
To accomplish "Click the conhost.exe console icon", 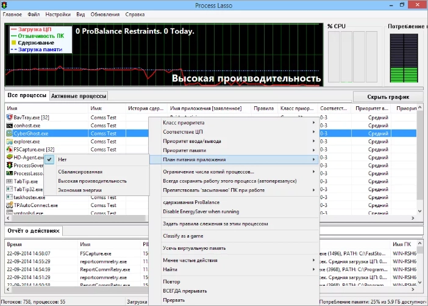I will coord(10,126).
